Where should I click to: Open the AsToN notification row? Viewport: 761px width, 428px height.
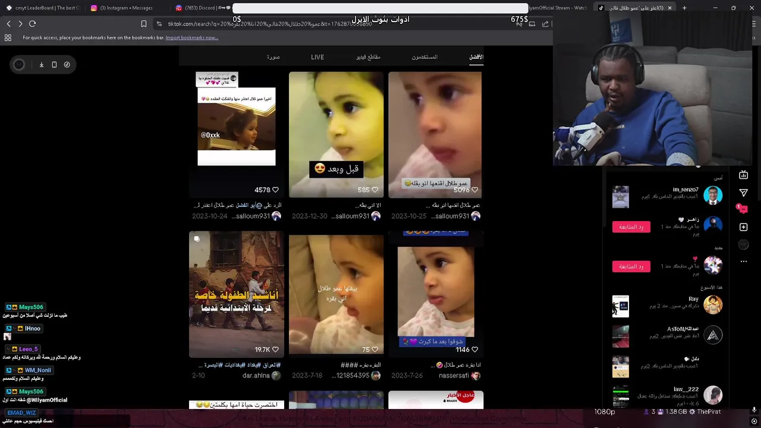click(x=667, y=335)
